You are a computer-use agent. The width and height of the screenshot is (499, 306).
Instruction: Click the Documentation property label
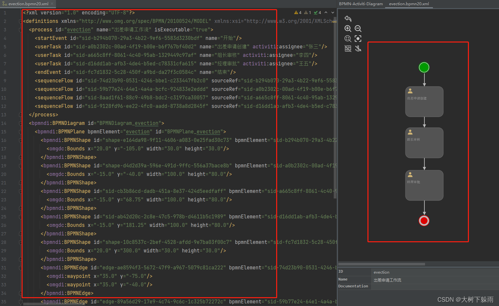tap(353, 286)
